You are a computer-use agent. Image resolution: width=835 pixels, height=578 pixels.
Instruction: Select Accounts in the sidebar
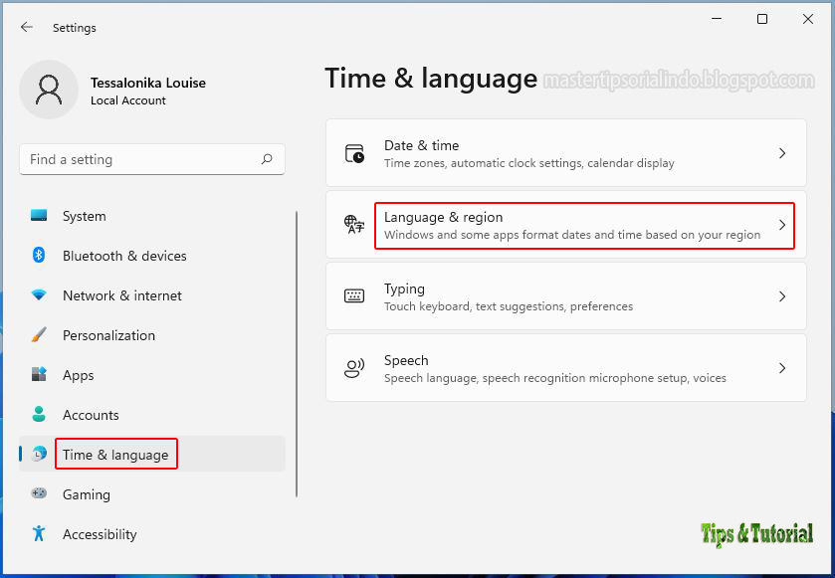click(x=92, y=415)
